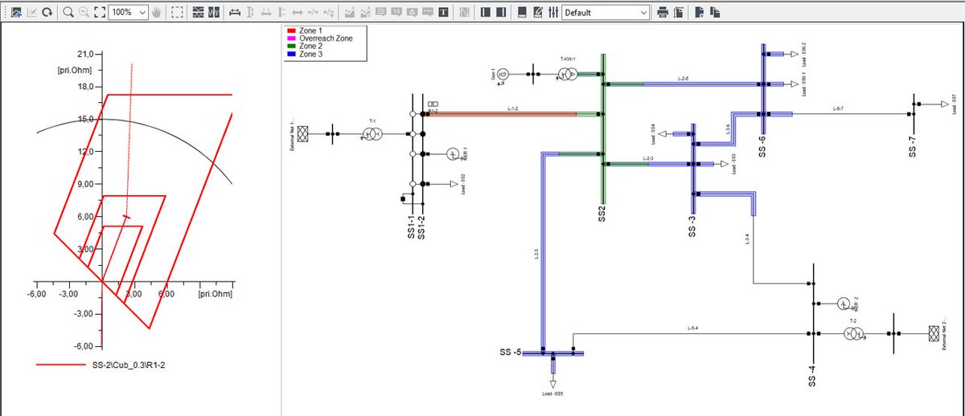Select the hand pan tool
Viewport: 965px width, 416px height.
[x=156, y=12]
